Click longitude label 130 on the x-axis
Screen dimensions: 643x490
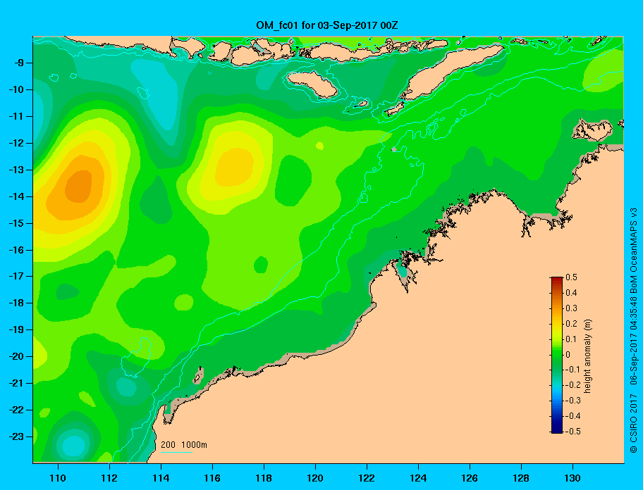[572, 478]
